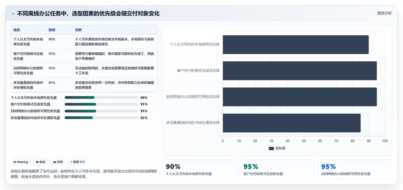Click the 90% value in the table
This screenshot has height=190, width=403.
52,39
